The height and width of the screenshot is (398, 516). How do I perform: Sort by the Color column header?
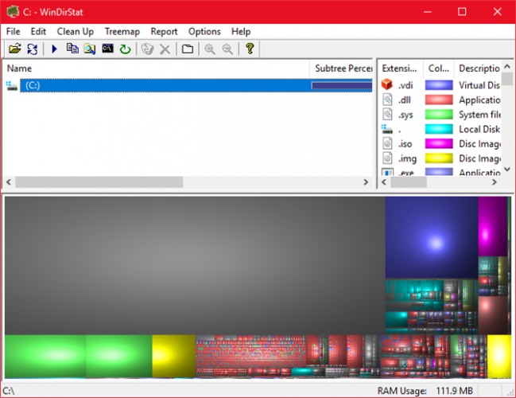(439, 68)
